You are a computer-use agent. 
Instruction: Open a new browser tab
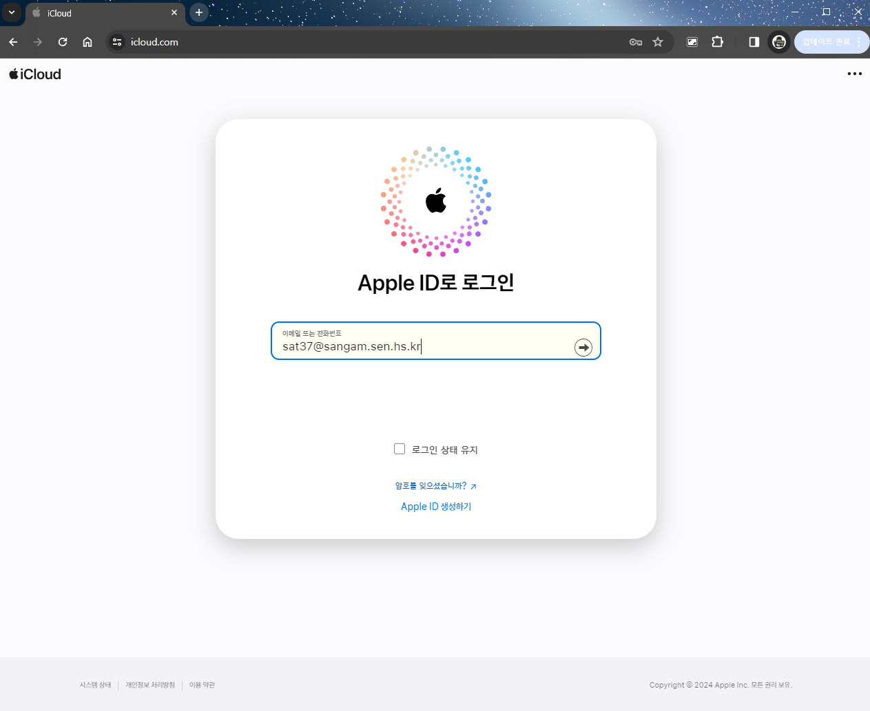coord(199,12)
